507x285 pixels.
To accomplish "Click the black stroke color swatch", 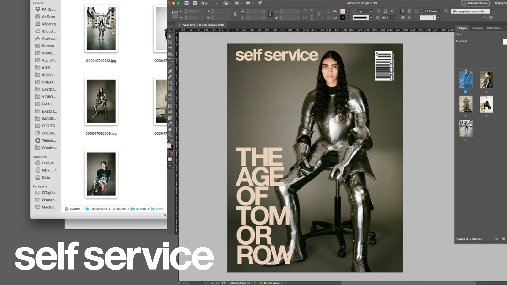I will coord(342,18).
